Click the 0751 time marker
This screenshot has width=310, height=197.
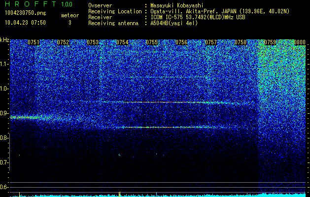click(34, 42)
